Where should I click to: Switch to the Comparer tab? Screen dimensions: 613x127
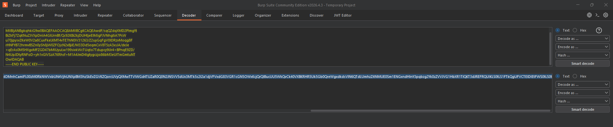[x=214, y=15]
